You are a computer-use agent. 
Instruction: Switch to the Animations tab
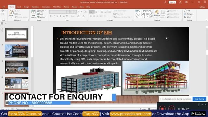(46, 7)
